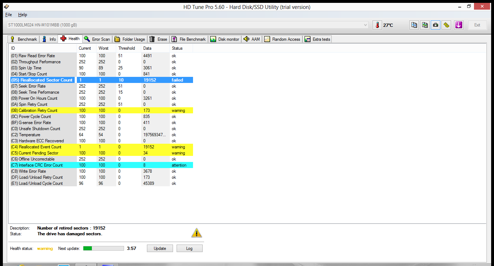The height and width of the screenshot is (266, 494).
Task: Click the Exit button
Action: (x=477, y=25)
